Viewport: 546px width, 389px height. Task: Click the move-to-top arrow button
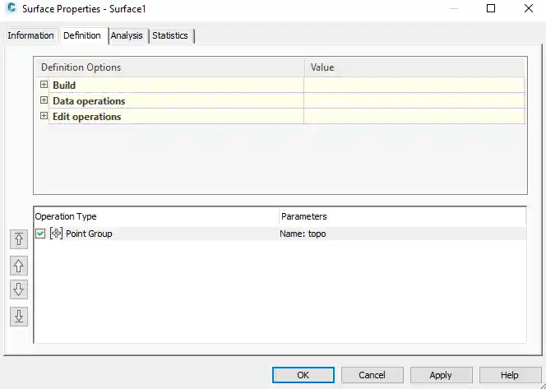pyautogui.click(x=19, y=239)
